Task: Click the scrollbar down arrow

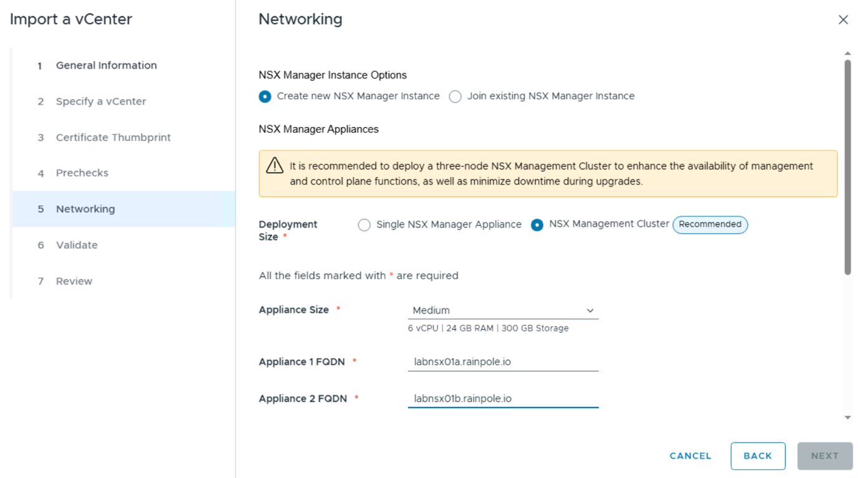Action: [848, 418]
